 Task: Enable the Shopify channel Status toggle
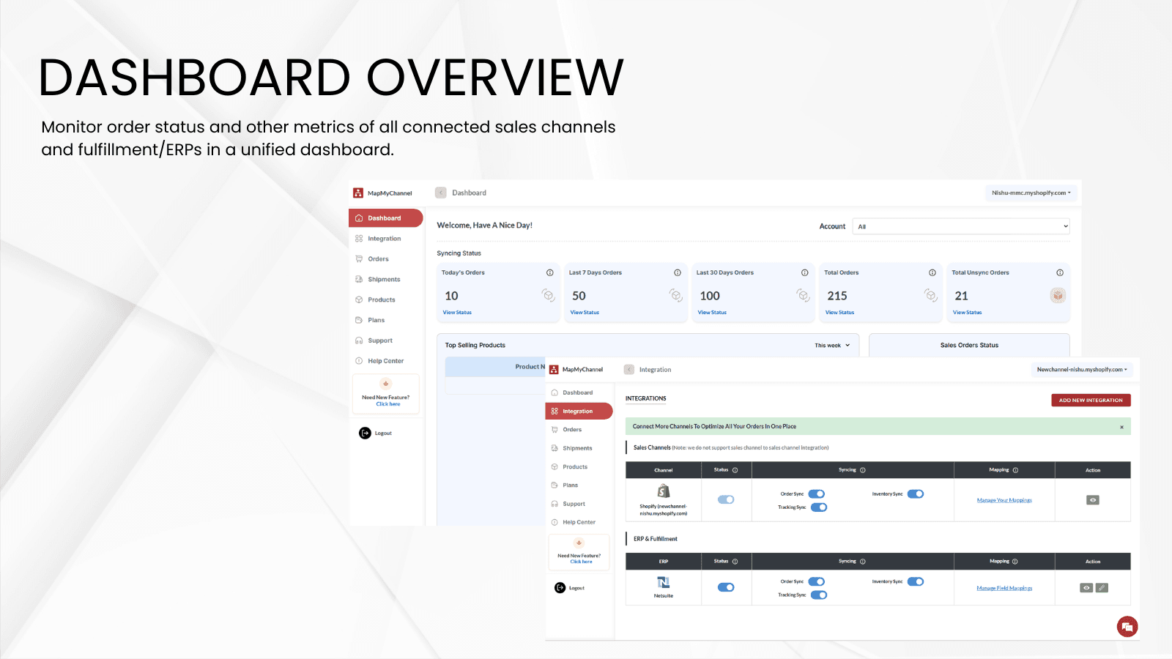[x=726, y=499]
